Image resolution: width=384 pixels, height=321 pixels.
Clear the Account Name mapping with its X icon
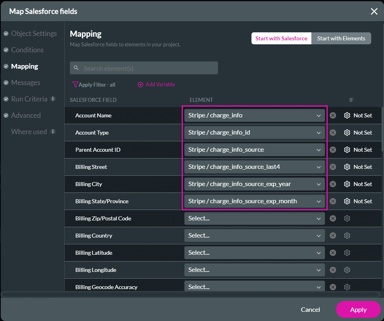[333, 115]
